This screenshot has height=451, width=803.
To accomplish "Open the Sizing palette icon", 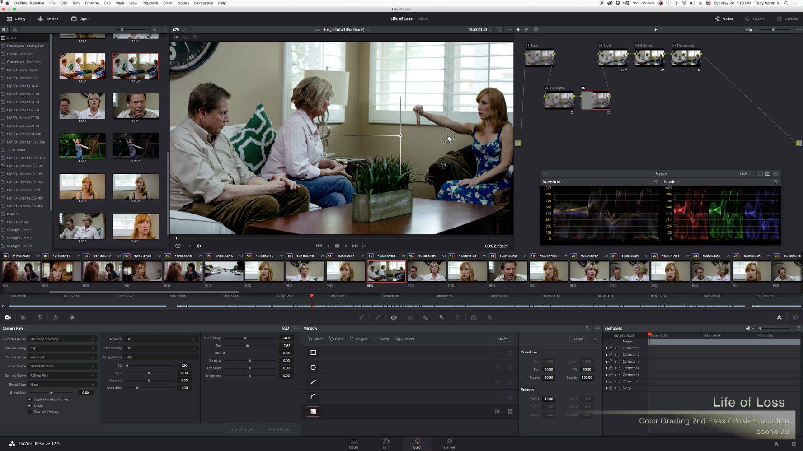I will [458, 317].
